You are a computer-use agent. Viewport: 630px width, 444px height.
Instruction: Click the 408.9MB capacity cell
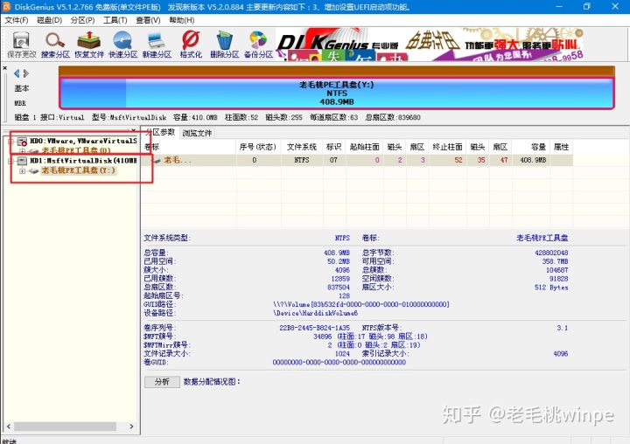click(533, 160)
